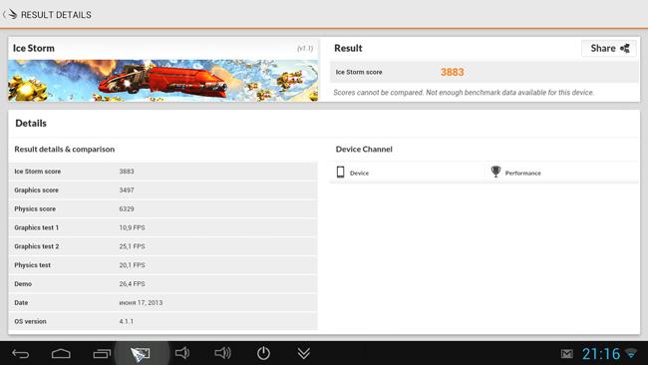Click the Share button
Image resolution: width=648 pixels, height=365 pixels.
tap(609, 48)
